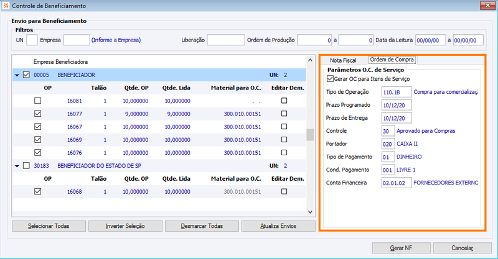Click the Selecionar Todas button

[49, 226]
